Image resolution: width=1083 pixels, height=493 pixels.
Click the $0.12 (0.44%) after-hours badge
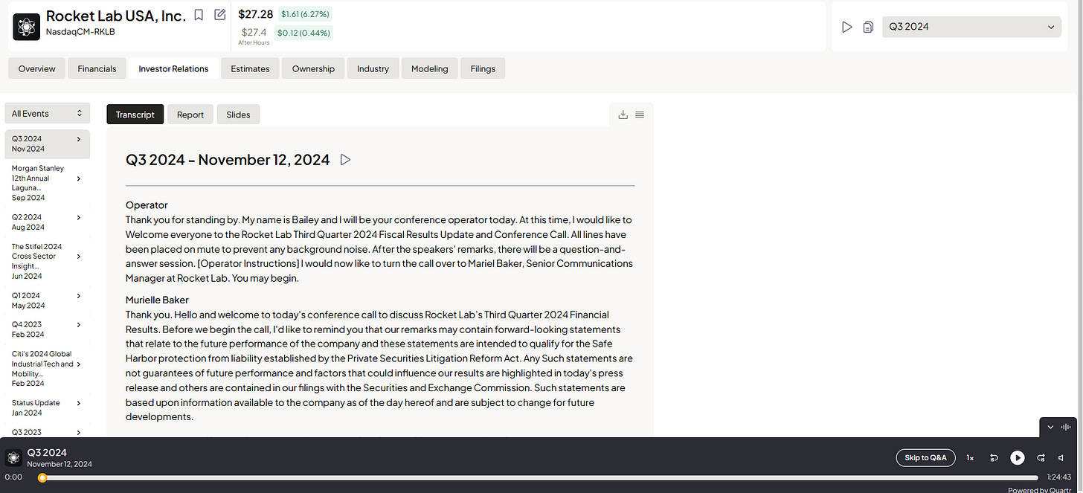[x=303, y=33]
